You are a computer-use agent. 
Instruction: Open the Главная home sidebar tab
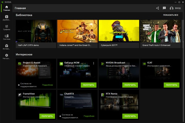(7, 8)
